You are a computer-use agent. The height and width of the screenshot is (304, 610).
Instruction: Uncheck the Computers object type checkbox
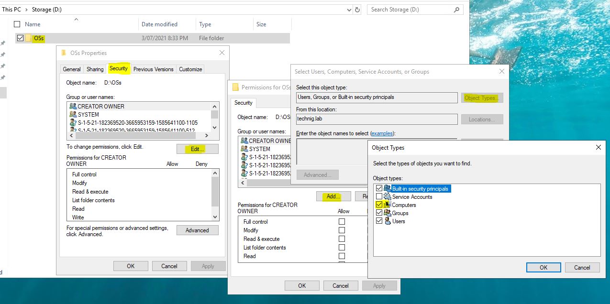click(379, 205)
